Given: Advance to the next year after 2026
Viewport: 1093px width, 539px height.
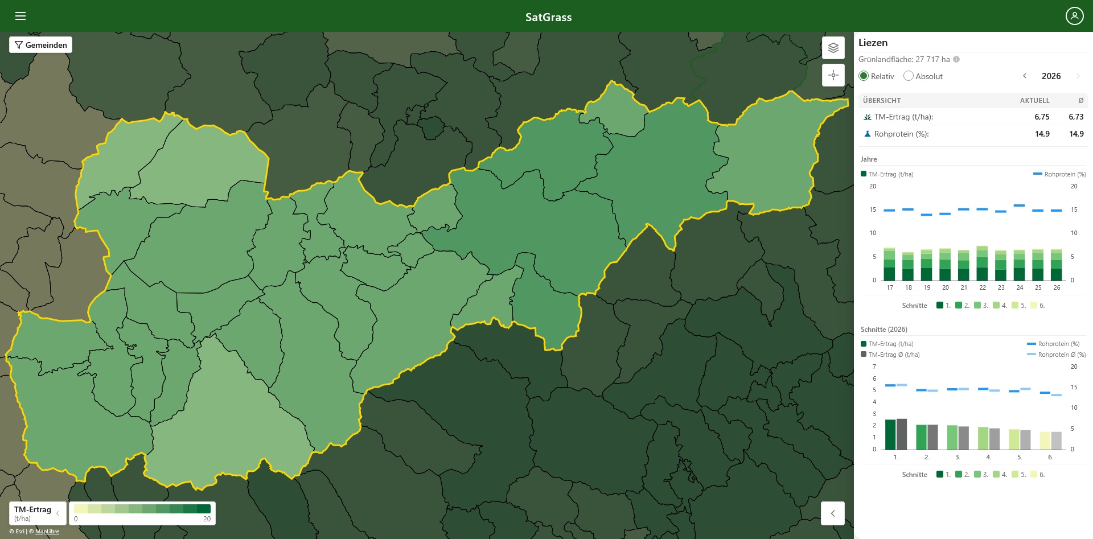Looking at the screenshot, I should pos(1078,76).
